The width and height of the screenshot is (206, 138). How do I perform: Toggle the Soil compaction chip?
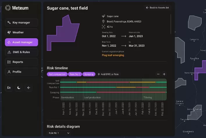tap(57, 74)
